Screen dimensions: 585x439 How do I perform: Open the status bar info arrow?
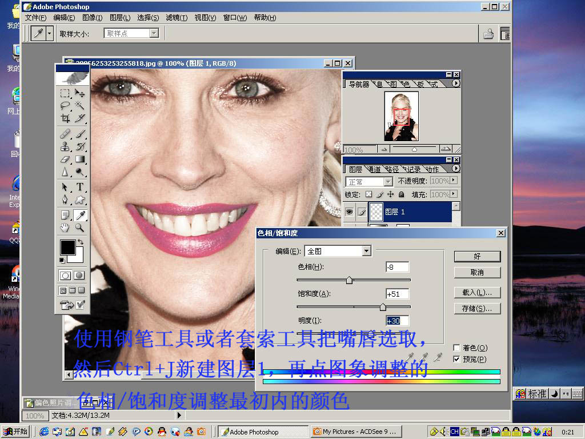click(x=179, y=415)
